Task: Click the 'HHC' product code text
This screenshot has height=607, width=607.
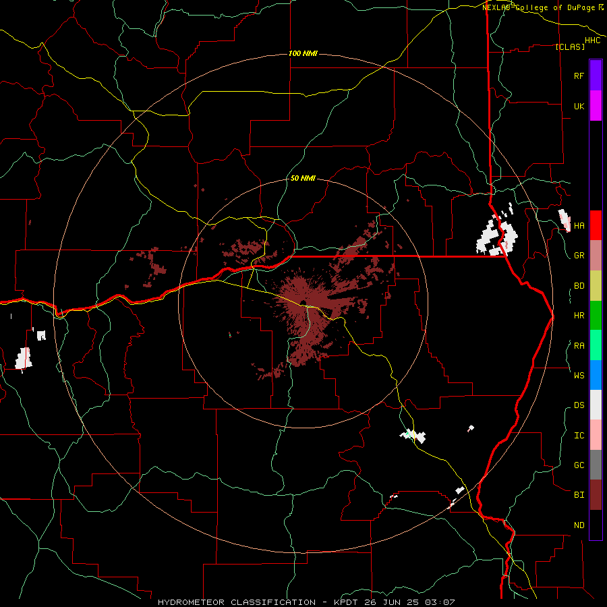Action: point(592,40)
